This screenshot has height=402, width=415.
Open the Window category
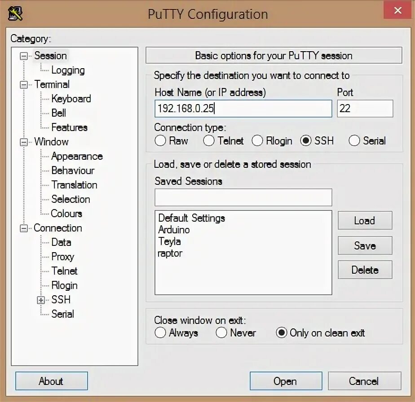pyautogui.click(x=51, y=142)
